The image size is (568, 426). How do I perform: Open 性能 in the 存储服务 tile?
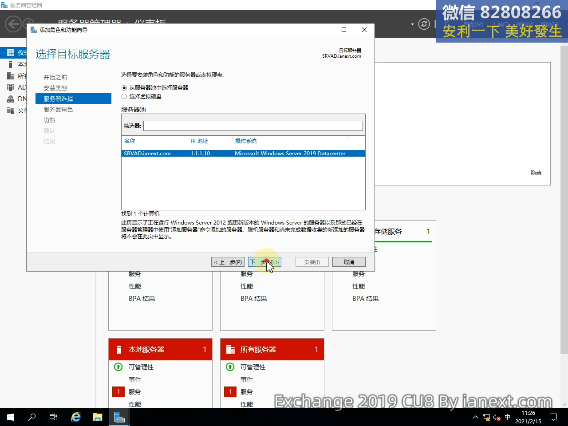coord(359,286)
